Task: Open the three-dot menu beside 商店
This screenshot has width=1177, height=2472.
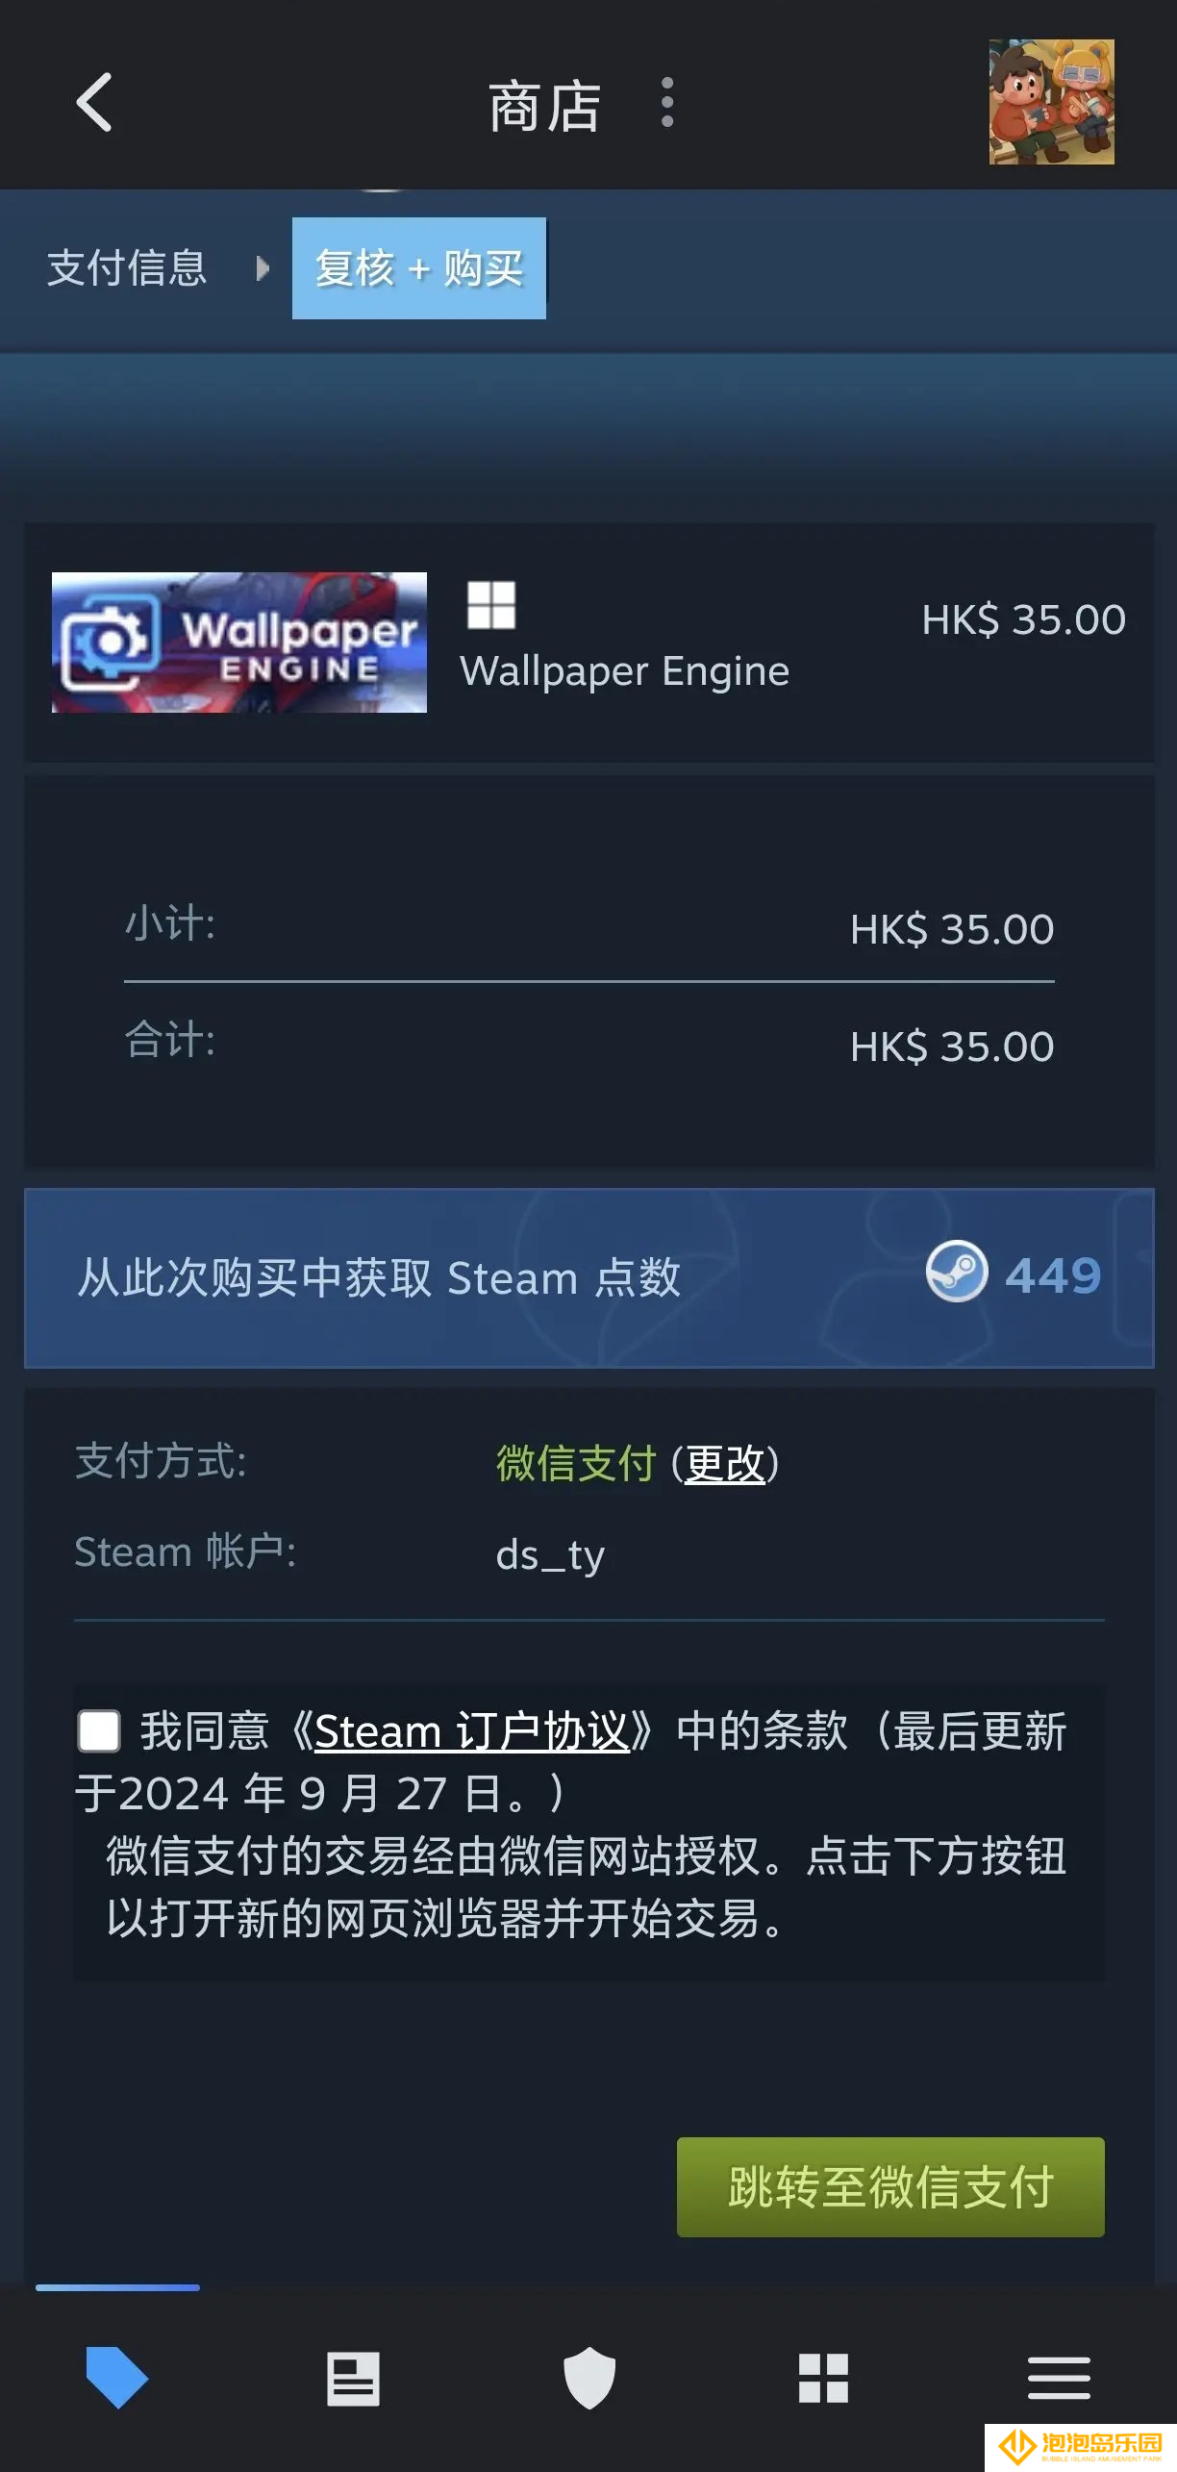Action: click(667, 103)
